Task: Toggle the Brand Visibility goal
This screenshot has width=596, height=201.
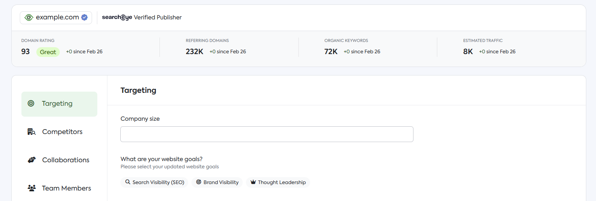Action: pyautogui.click(x=217, y=182)
